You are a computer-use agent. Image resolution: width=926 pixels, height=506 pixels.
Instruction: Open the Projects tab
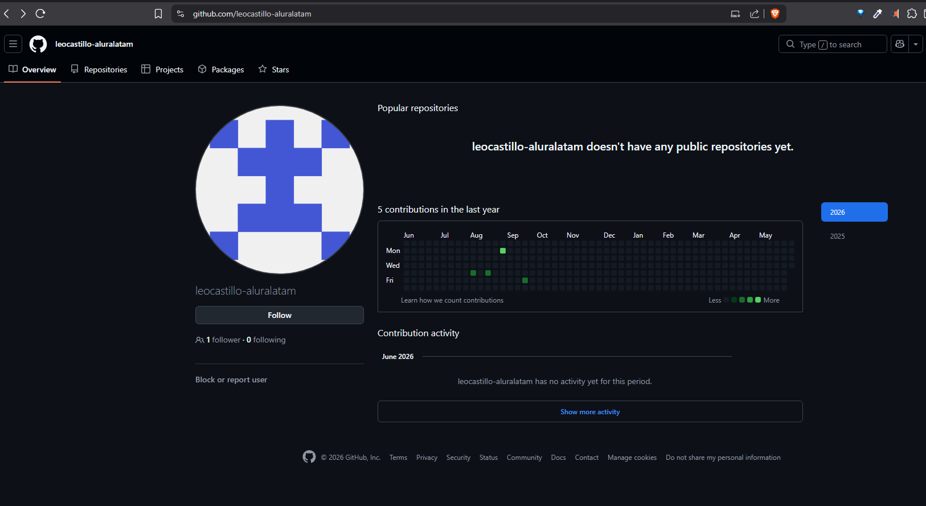tap(162, 70)
